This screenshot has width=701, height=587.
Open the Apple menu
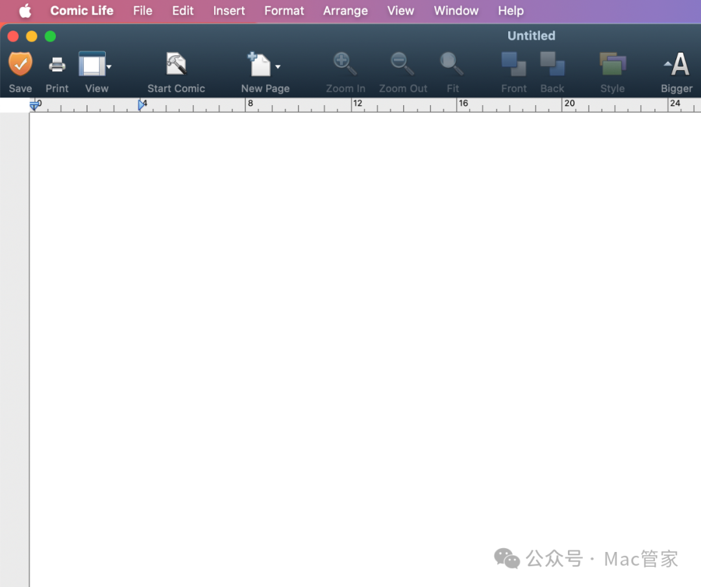[x=25, y=11]
